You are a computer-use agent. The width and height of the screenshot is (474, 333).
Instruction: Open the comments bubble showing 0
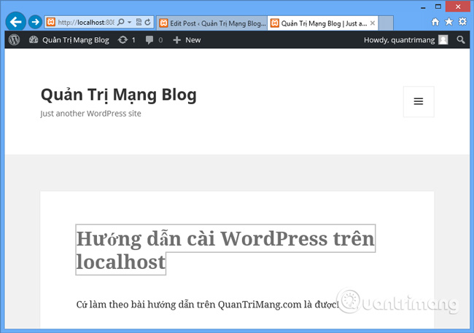[154, 40]
